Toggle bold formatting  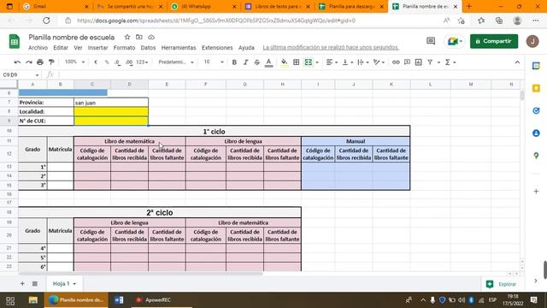(x=234, y=62)
